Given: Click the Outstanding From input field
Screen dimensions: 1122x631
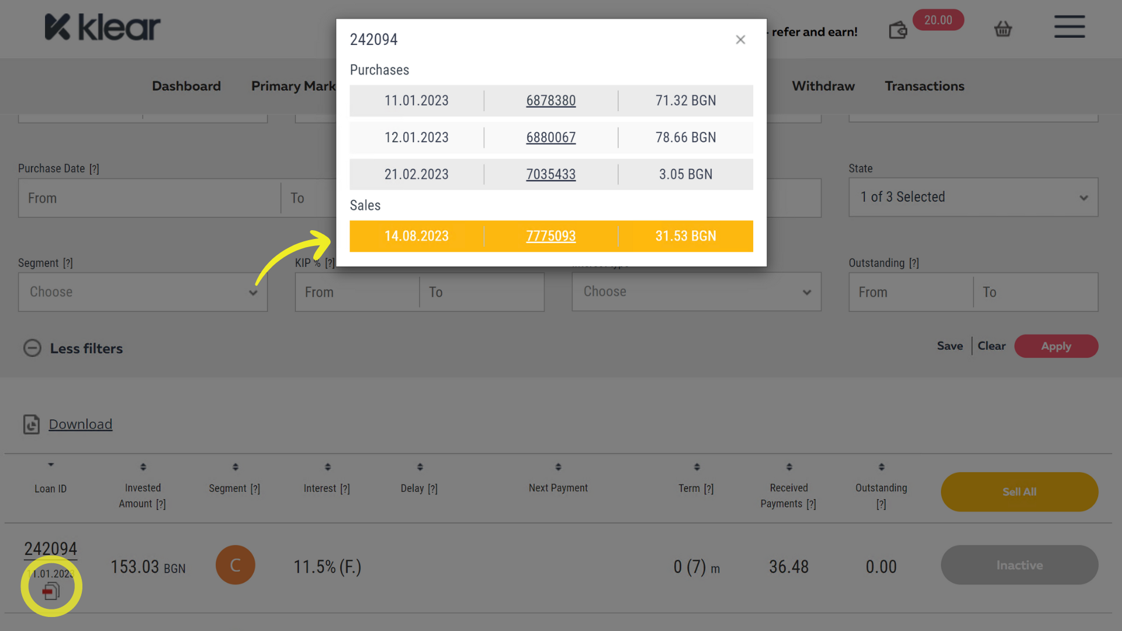Looking at the screenshot, I should click(910, 292).
